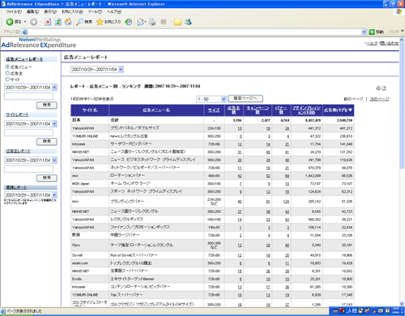The image size is (405, 316).
Task: Click the small print icon above the table
Action: click(378, 88)
